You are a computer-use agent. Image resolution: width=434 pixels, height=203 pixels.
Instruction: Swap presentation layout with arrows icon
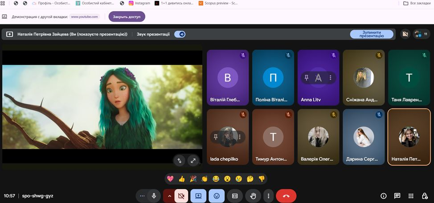coord(180,160)
